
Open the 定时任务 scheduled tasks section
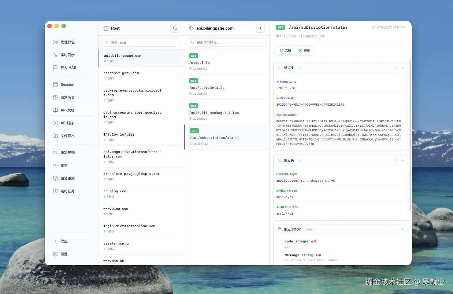point(71,191)
